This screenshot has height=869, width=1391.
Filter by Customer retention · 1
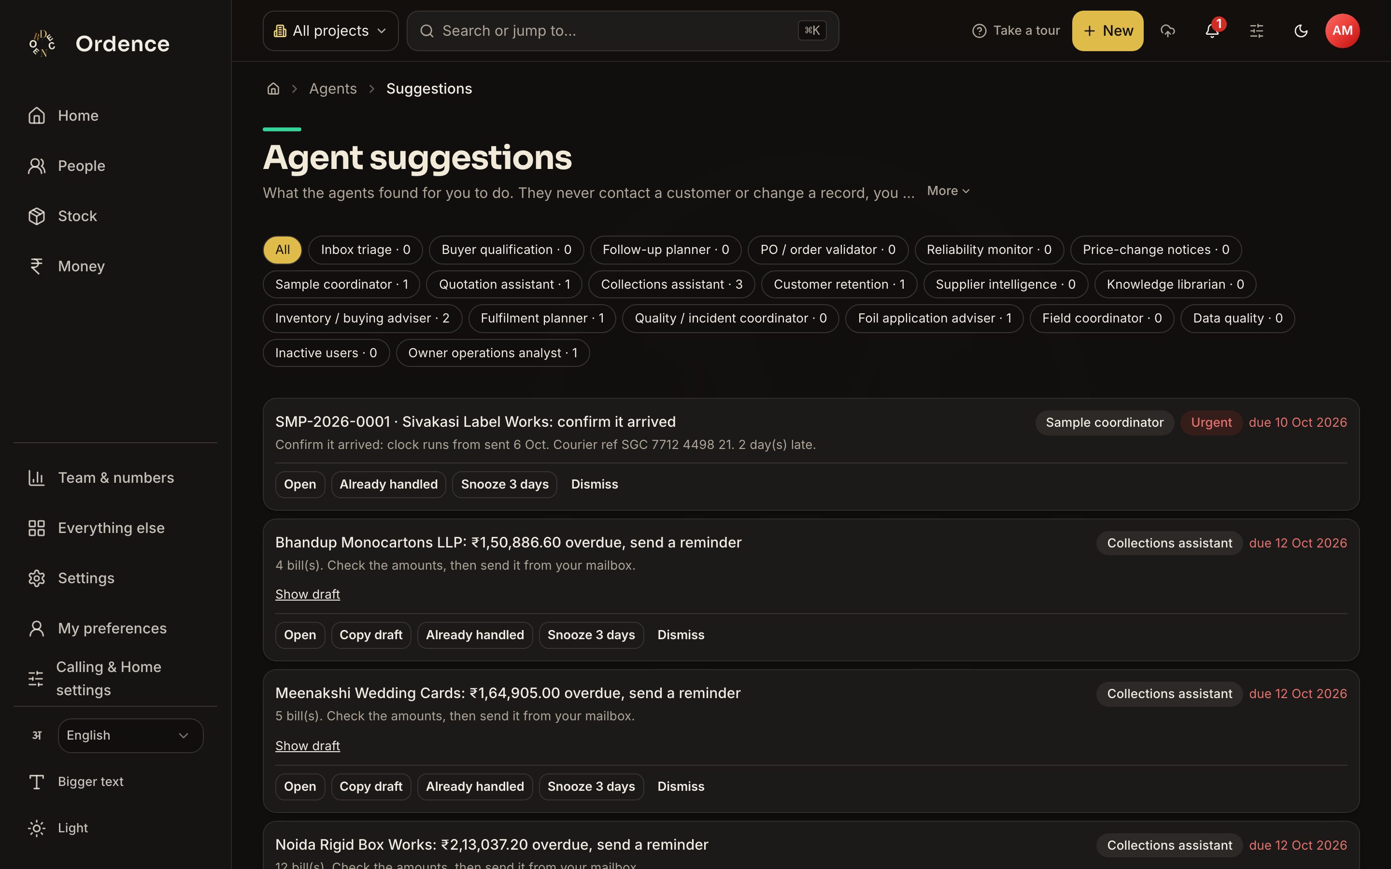[839, 284]
